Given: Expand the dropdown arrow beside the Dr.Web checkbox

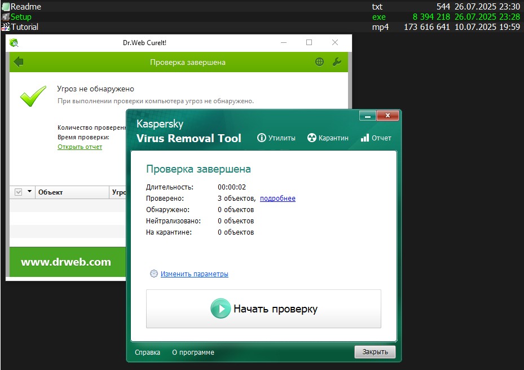Looking at the screenshot, I should [x=29, y=192].
